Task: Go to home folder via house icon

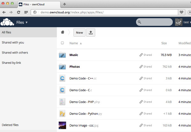Action: pos(63,32)
